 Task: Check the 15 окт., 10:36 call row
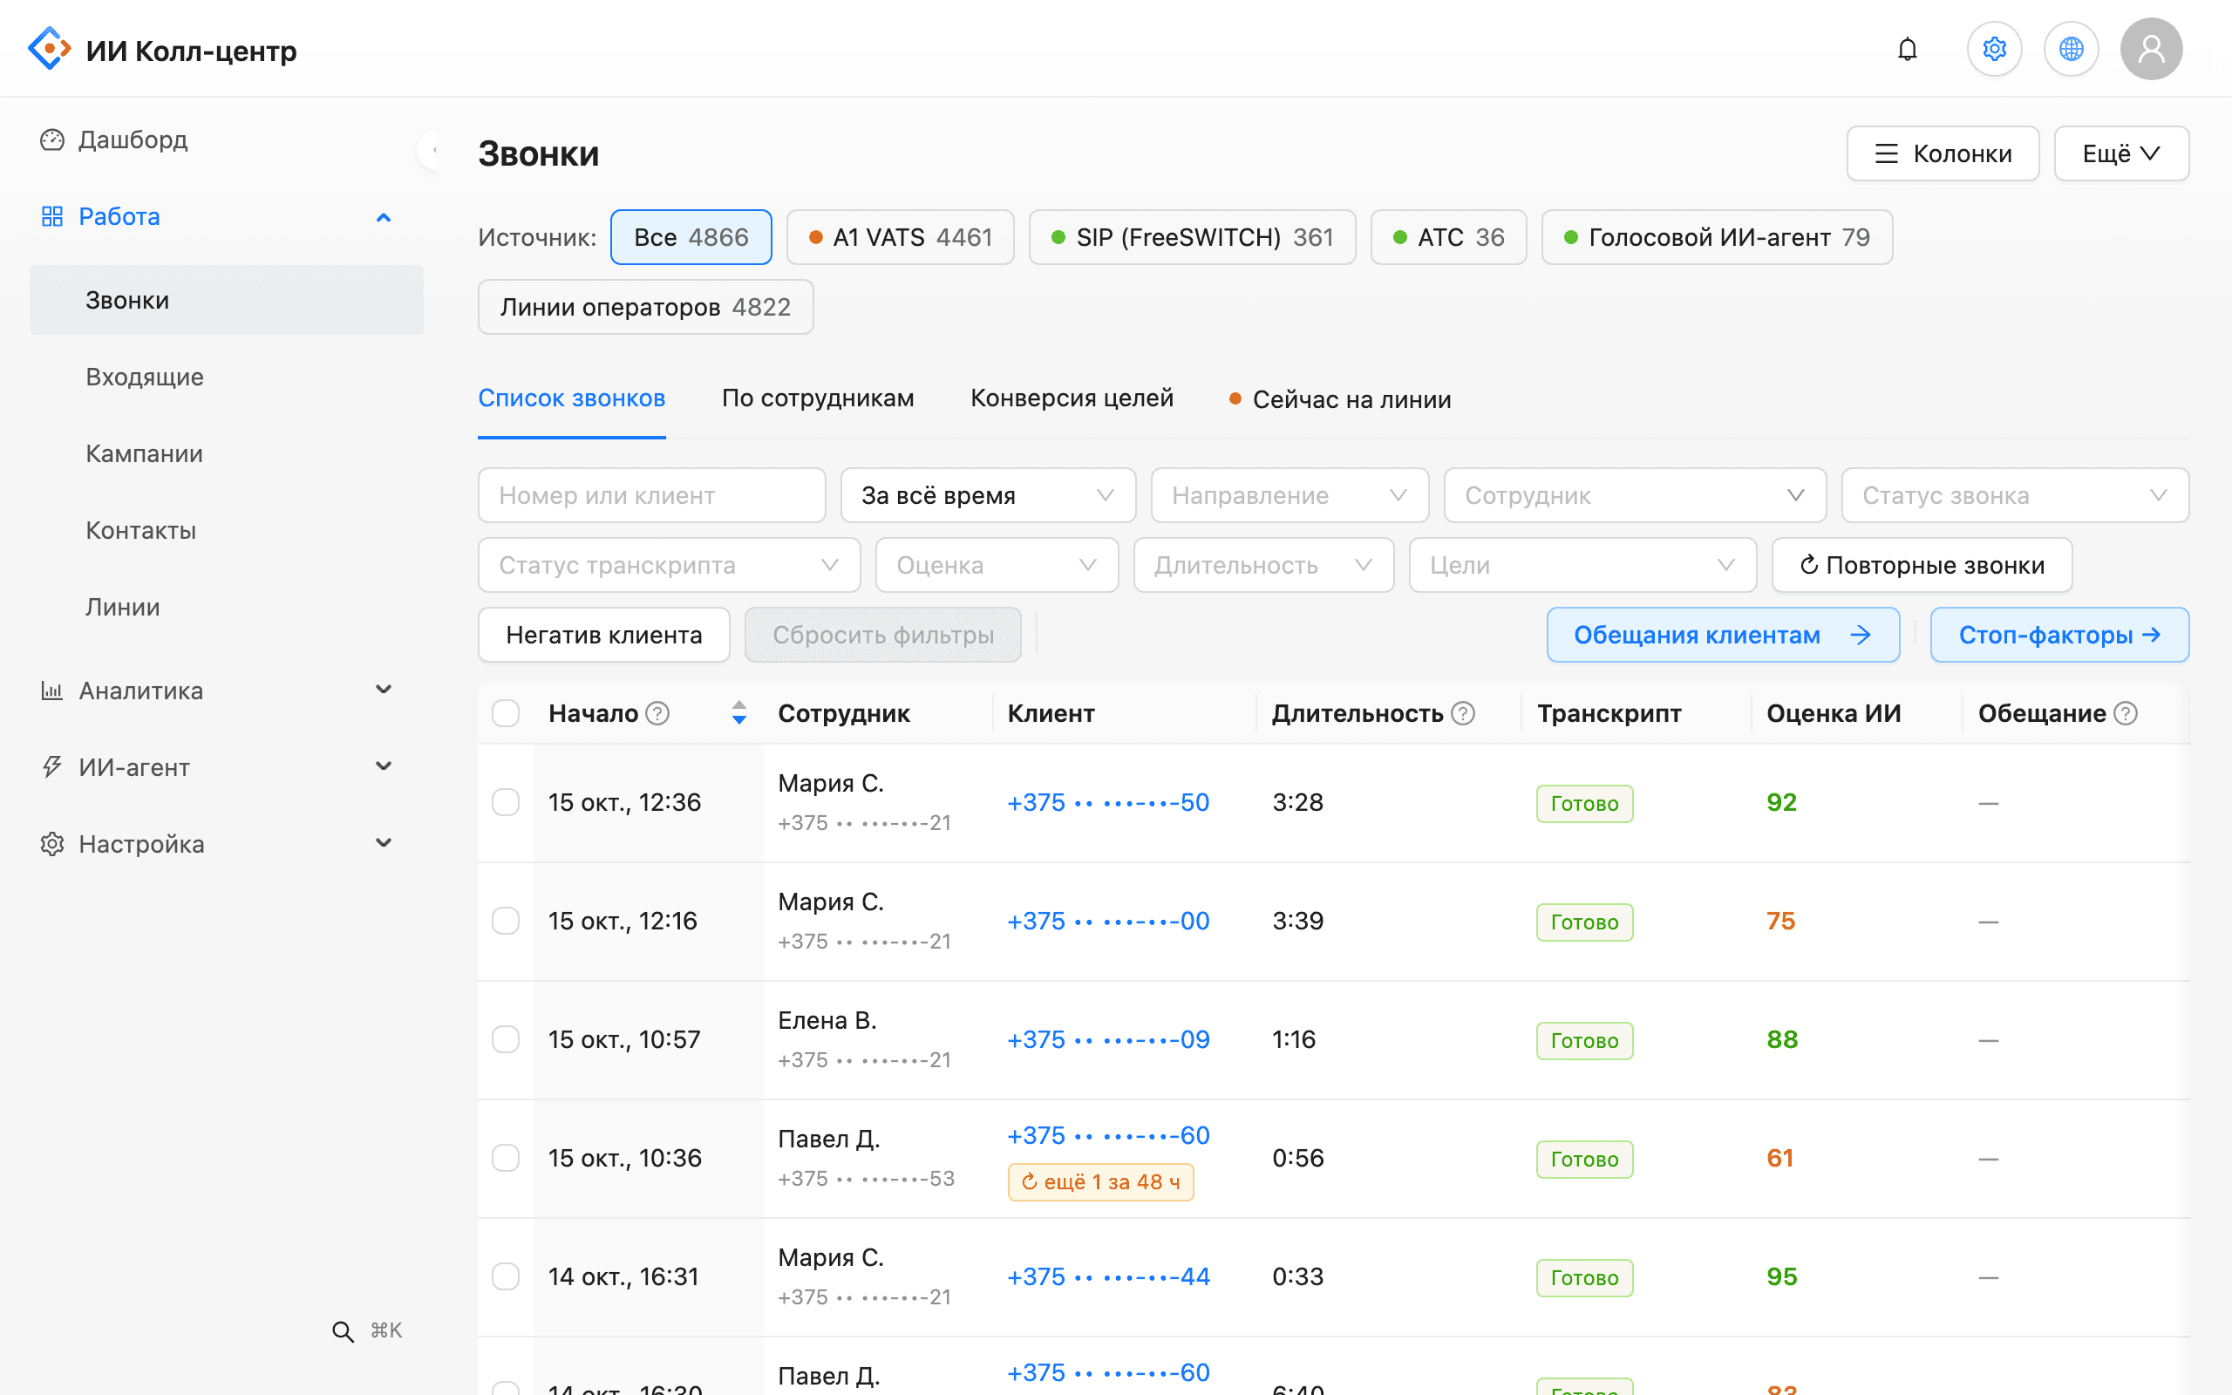point(506,1158)
